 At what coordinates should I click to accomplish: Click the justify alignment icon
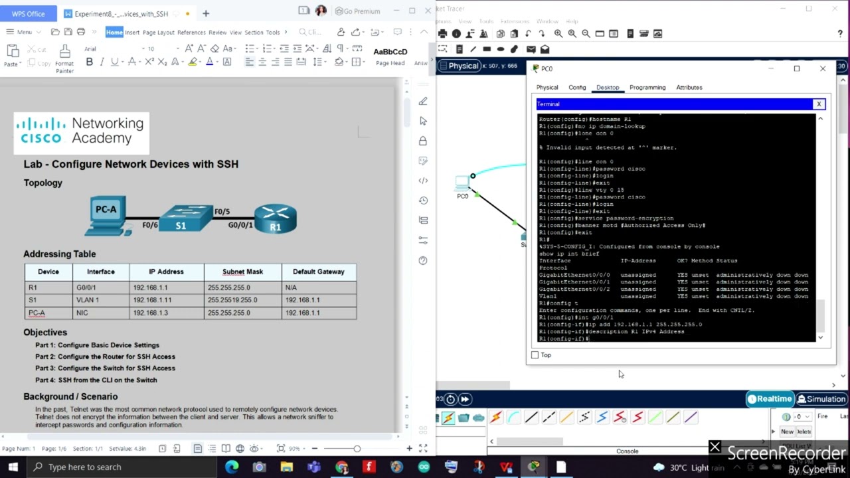(288, 62)
